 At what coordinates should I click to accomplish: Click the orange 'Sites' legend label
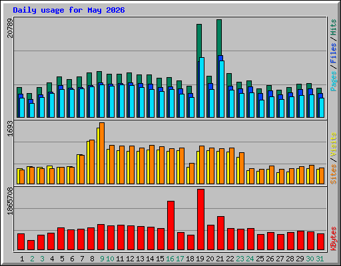pyautogui.click(x=334, y=174)
